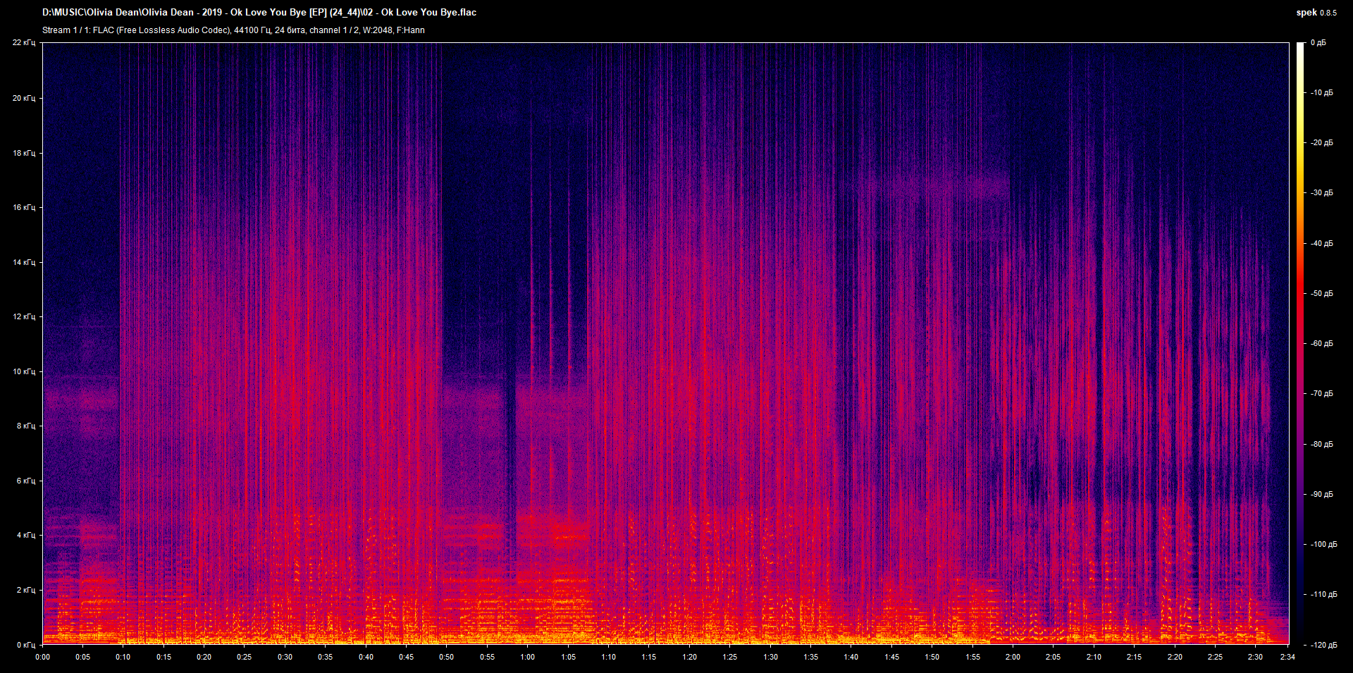Pick the 0:10 time axis label
The height and width of the screenshot is (673, 1353).
pyautogui.click(x=123, y=657)
